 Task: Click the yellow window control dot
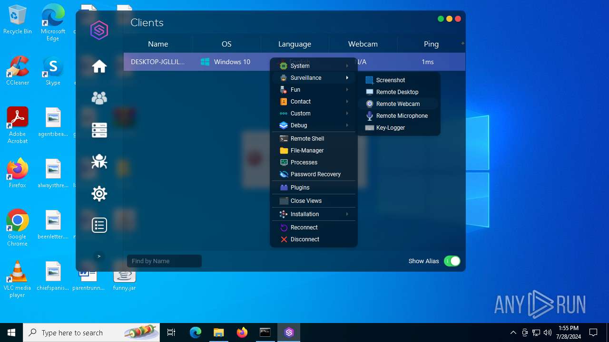click(x=449, y=19)
